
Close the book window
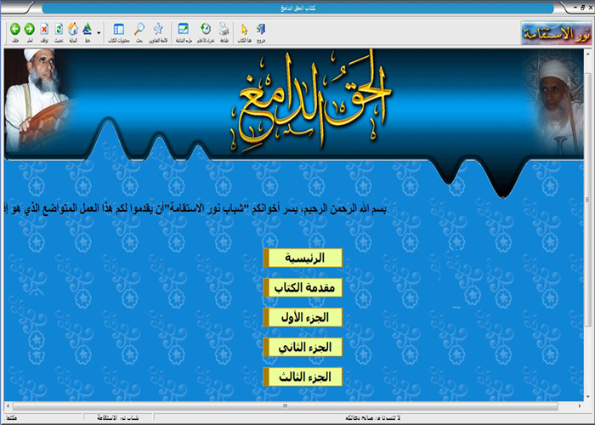point(590,7)
